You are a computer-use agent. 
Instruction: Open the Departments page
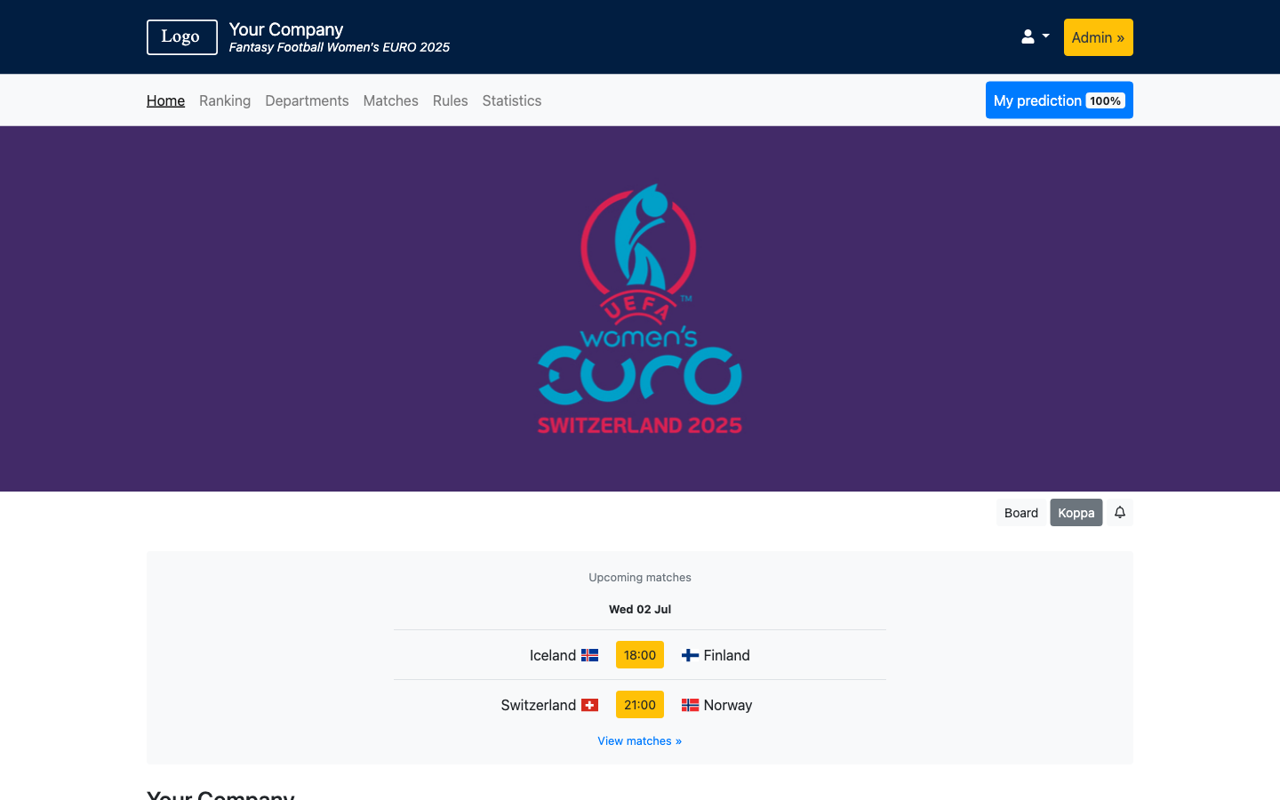[307, 100]
